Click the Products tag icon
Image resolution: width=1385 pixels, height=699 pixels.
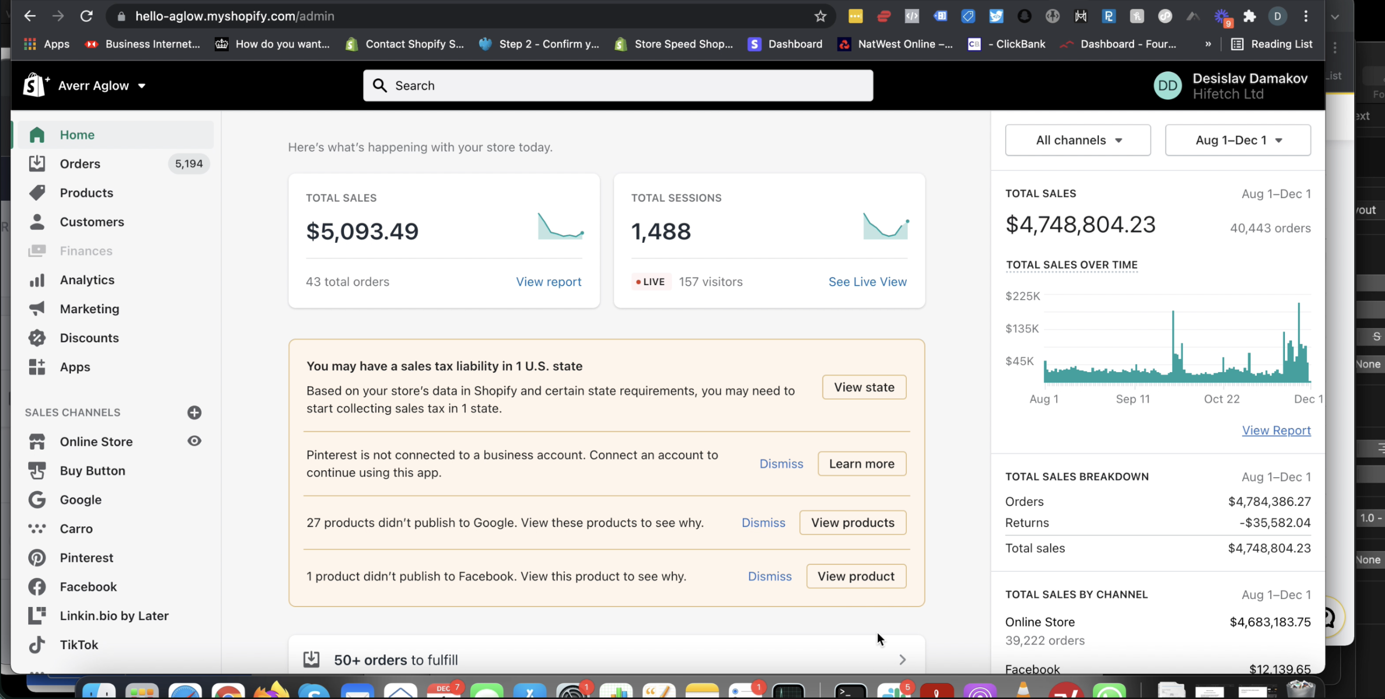37,193
